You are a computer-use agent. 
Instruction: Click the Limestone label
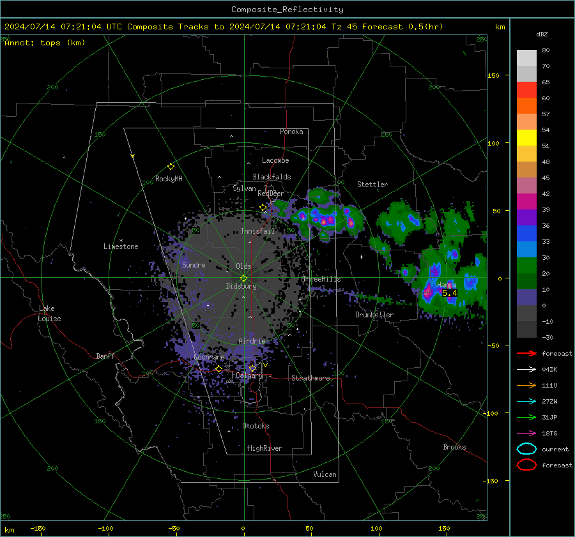(121, 246)
